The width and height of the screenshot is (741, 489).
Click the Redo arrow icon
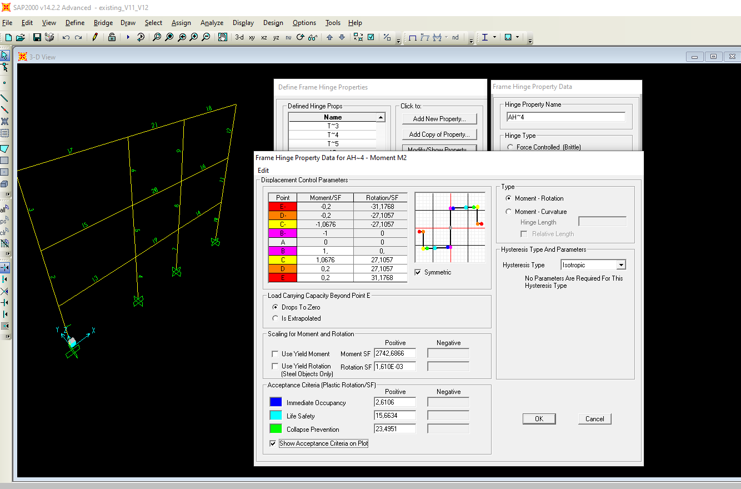pyautogui.click(x=78, y=37)
